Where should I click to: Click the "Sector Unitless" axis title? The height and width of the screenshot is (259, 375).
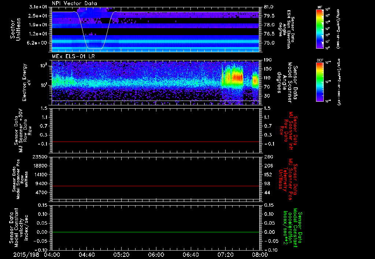pos(15,29)
